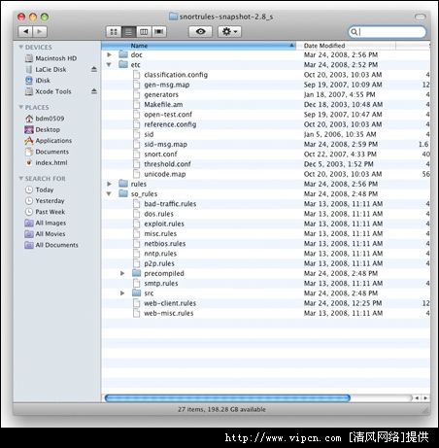
Task: Go forward with the right arrow button
Action: 40,31
